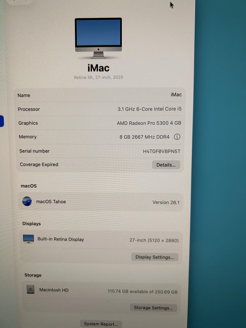Click the macOS Tahoe name text

tap(51, 201)
